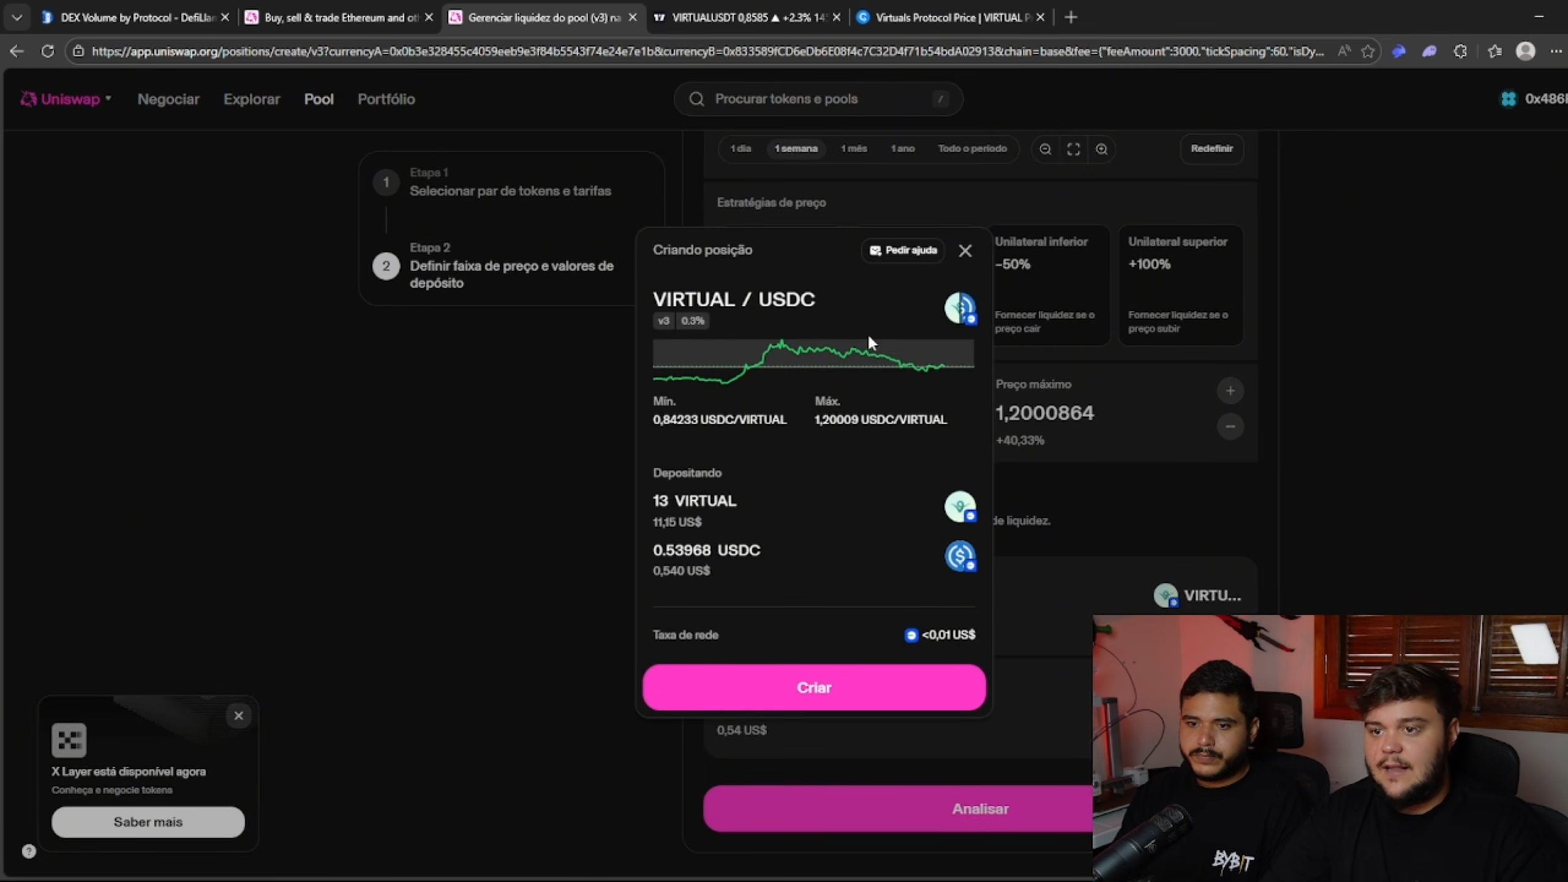This screenshot has width=1568, height=882.
Task: Open the Explorar menu
Action: coord(252,99)
